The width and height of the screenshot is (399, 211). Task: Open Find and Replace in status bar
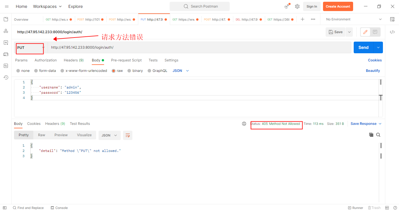pyautogui.click(x=28, y=208)
